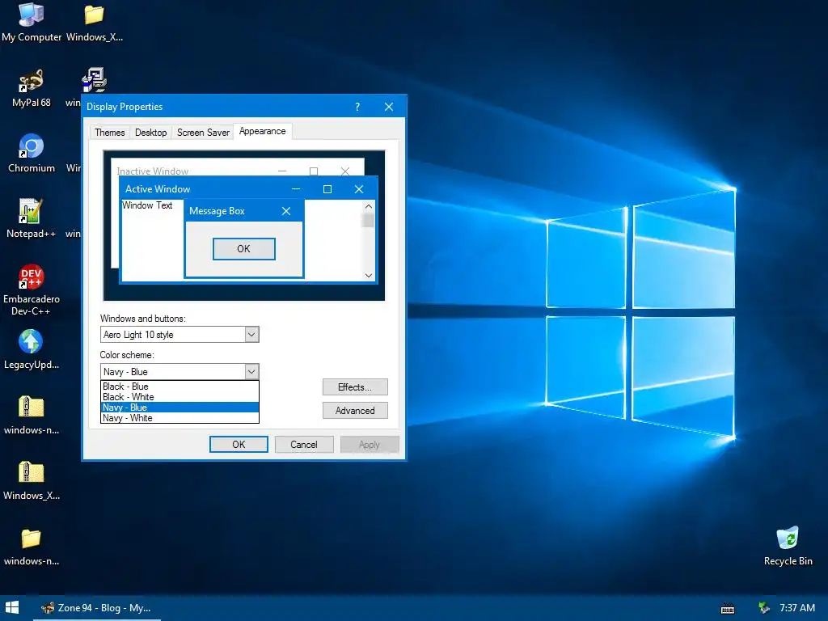Close the Display Properties dialog
Viewport: 828px width, 621px height.
click(389, 107)
